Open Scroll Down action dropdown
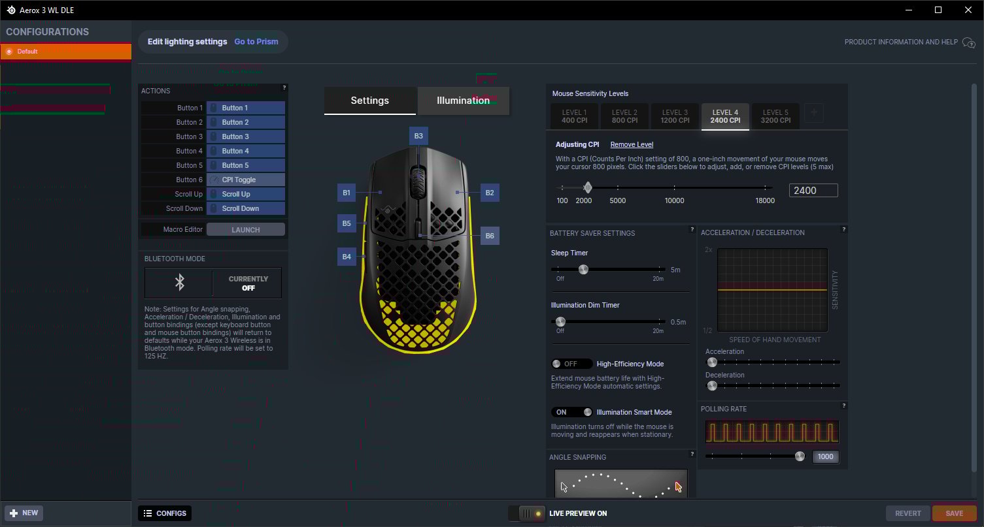 (246, 208)
